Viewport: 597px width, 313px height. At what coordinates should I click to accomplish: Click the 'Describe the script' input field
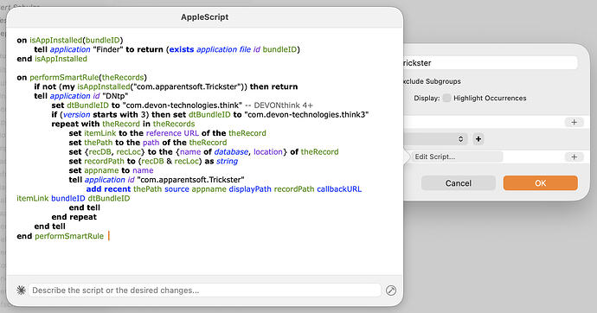(x=205, y=291)
